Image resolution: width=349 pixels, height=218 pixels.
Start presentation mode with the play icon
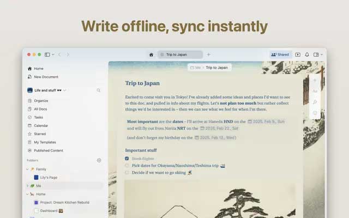point(298,55)
